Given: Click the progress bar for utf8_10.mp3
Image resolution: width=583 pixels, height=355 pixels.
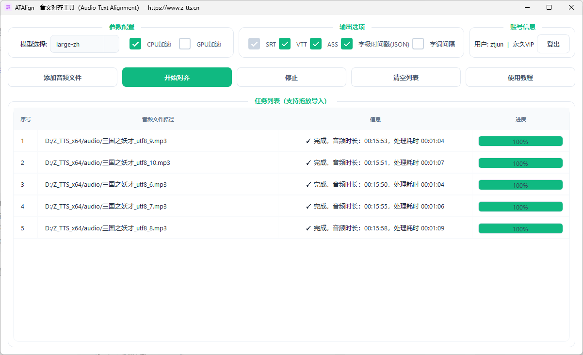Looking at the screenshot, I should pos(520,163).
